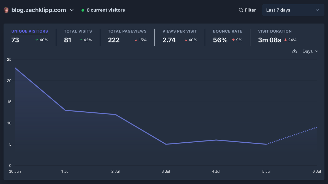Expand the site switcher chevron
The width and height of the screenshot is (328, 184).
coord(72,10)
